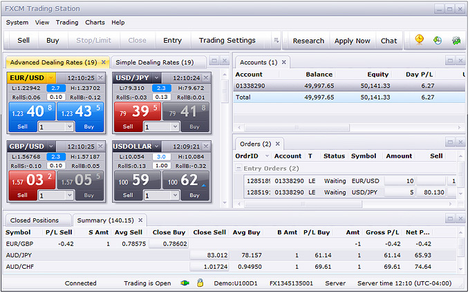Close the USDOLLAR rate tile
The height and width of the screenshot is (293, 470).
[206, 146]
